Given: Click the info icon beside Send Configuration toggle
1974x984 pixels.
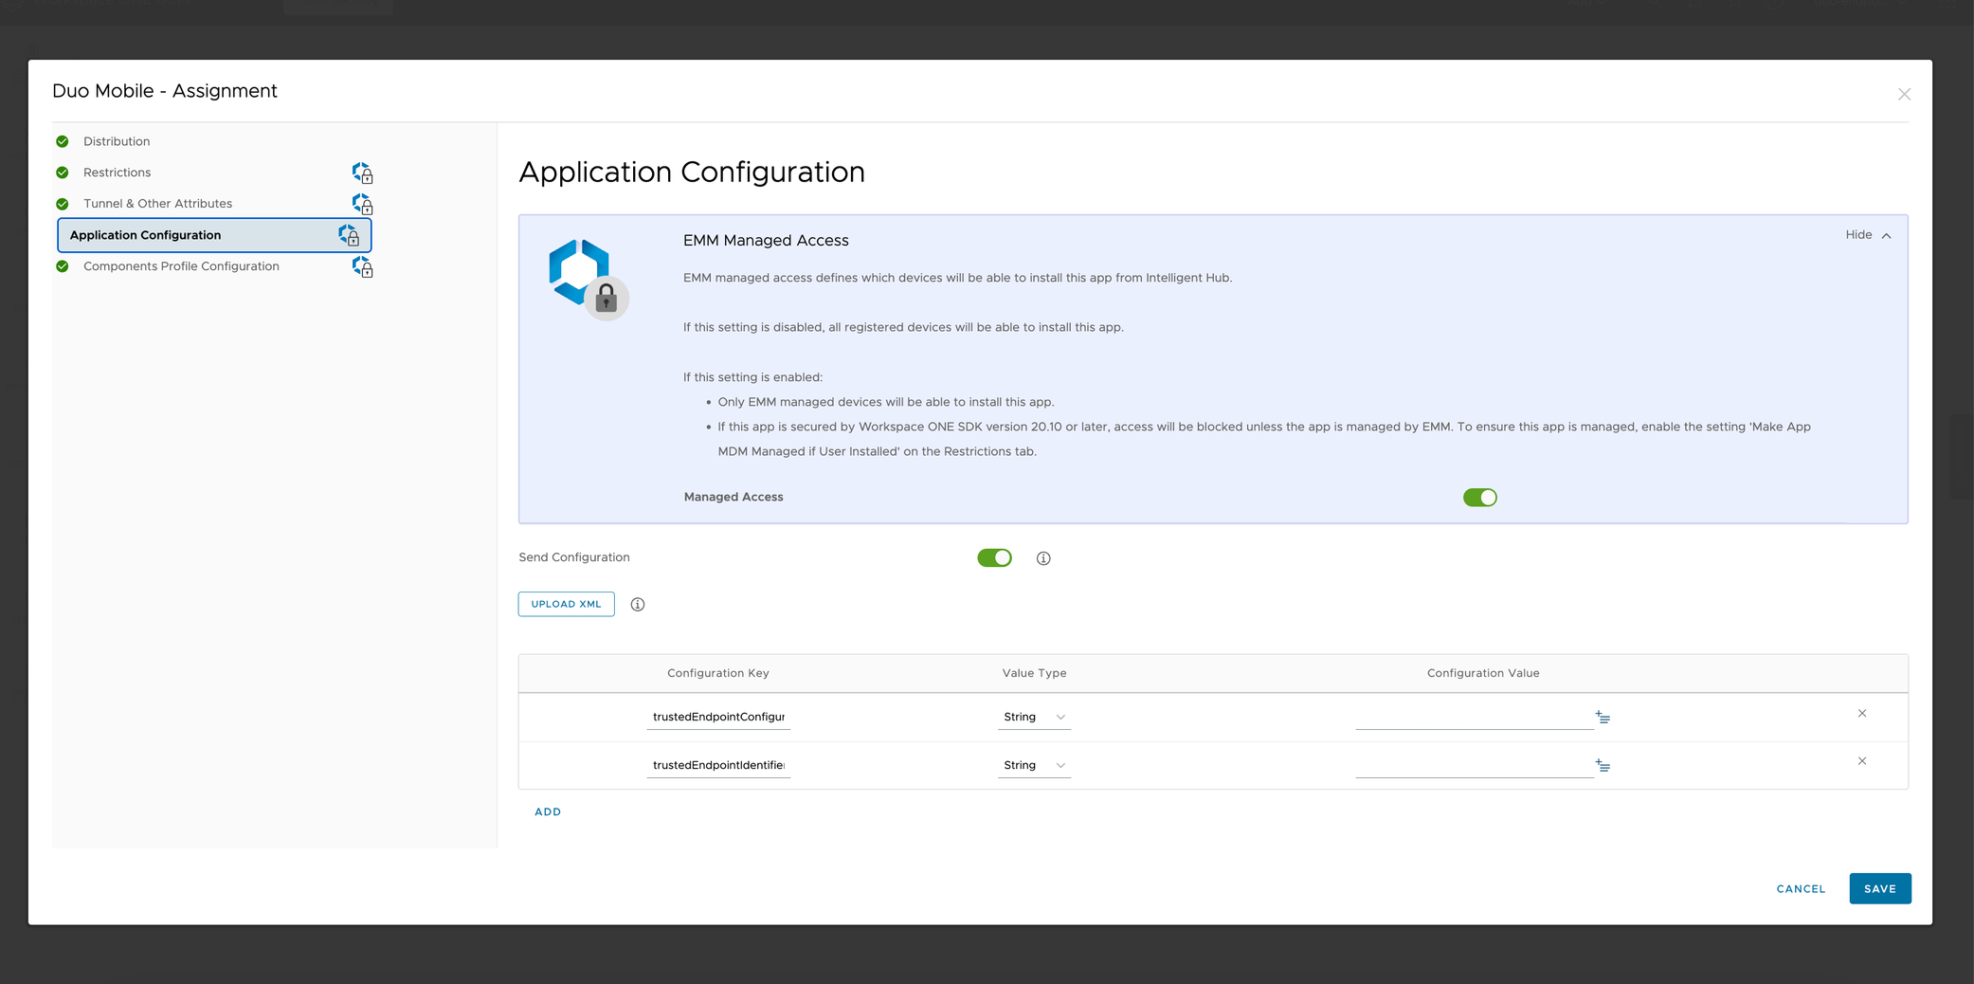Looking at the screenshot, I should click(1043, 557).
